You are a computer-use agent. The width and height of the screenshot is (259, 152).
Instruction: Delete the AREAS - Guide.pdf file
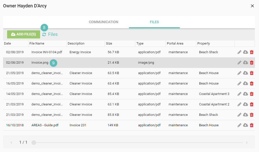252,125
